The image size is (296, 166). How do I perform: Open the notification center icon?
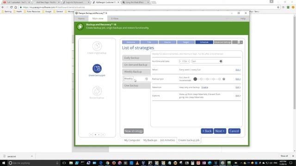pyautogui.click(x=291, y=163)
